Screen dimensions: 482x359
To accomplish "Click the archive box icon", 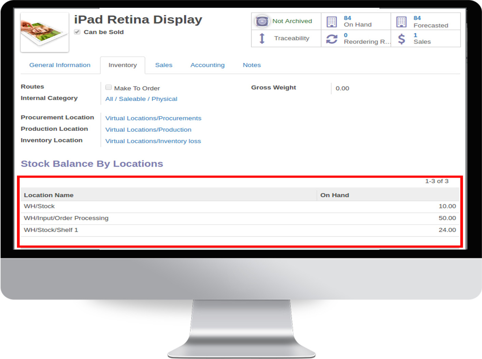I will pyautogui.click(x=262, y=21).
